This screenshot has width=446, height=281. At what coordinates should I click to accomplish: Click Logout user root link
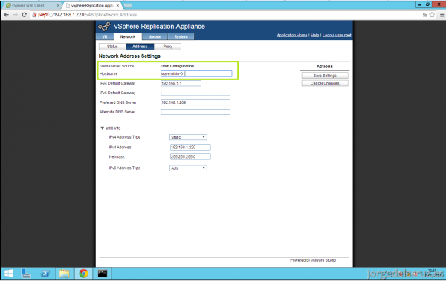[337, 35]
